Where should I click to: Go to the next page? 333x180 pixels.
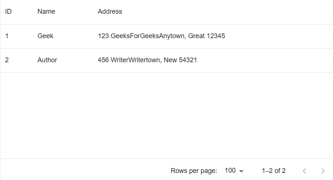323,171
